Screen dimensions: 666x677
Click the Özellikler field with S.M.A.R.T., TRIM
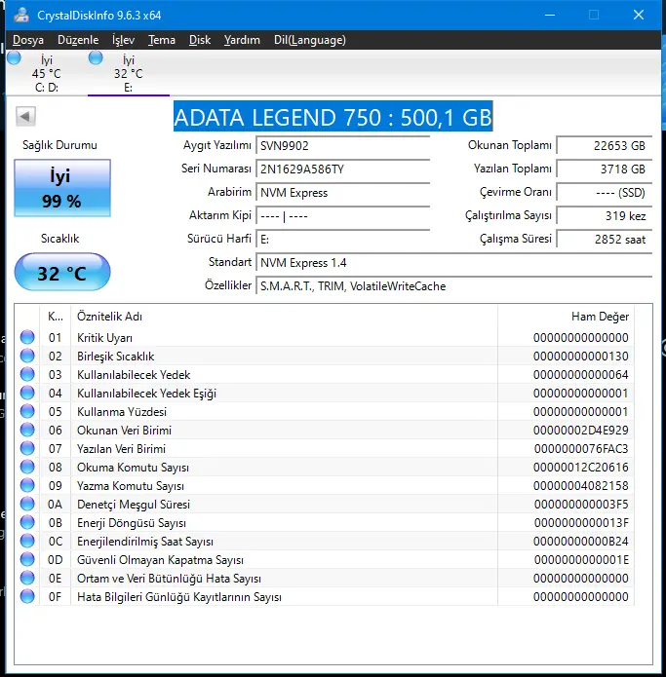(453, 285)
